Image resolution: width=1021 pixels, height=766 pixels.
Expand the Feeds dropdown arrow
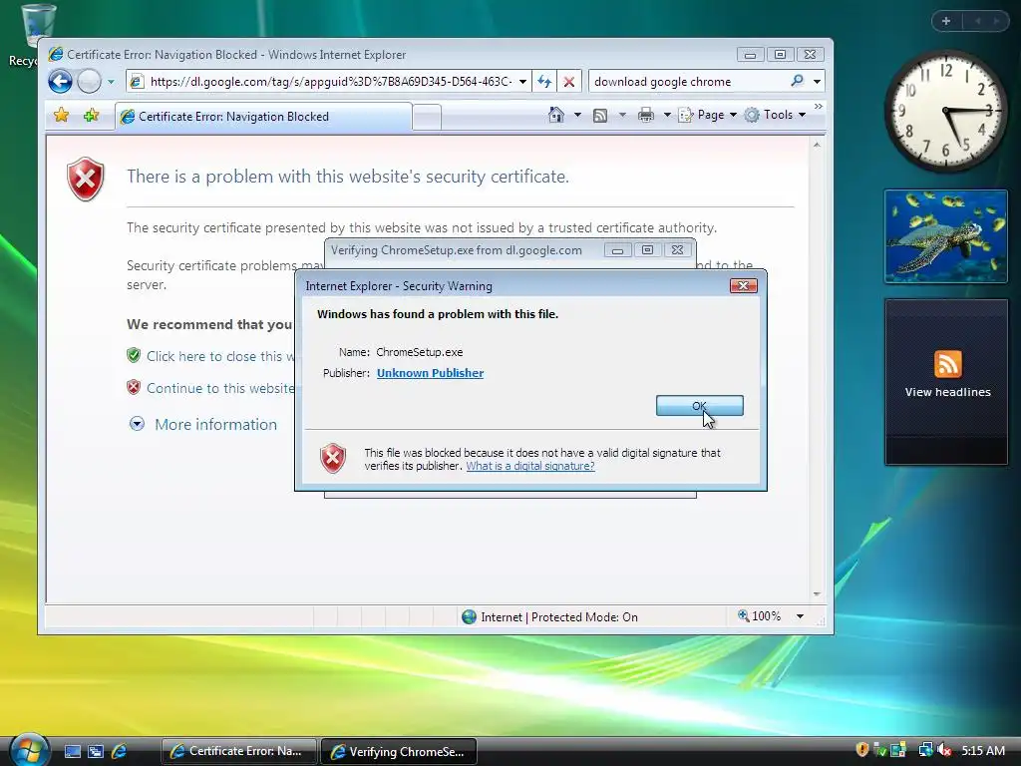click(x=622, y=116)
